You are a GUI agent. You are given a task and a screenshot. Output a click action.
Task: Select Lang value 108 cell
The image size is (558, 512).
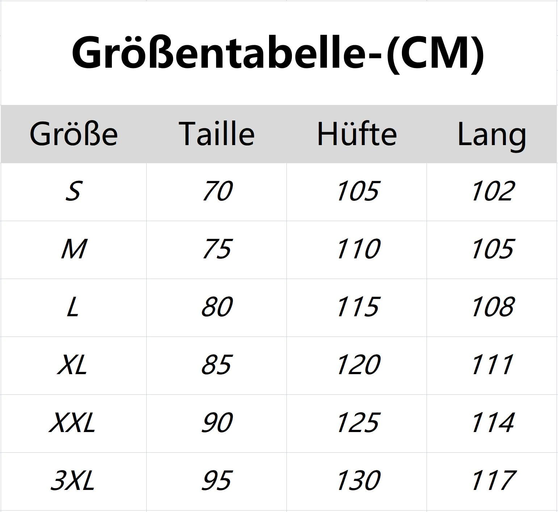coord(492,308)
